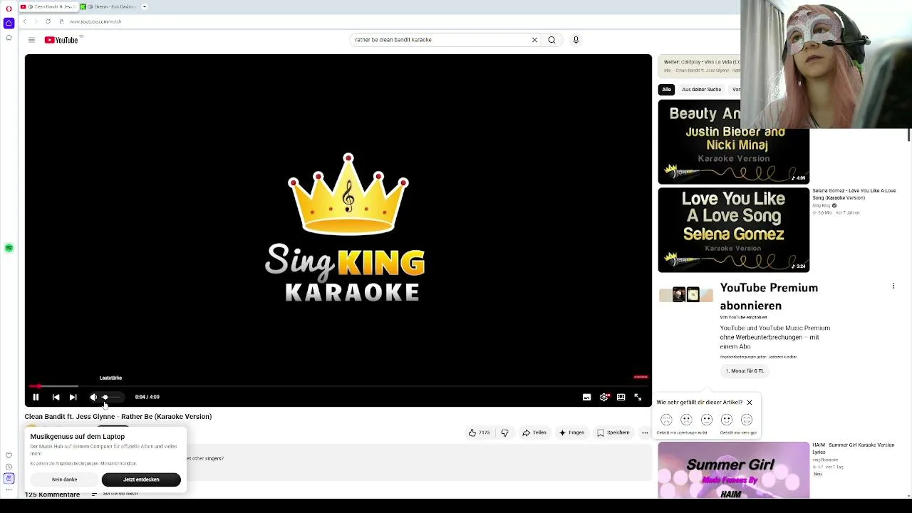Toggle subtitles on the video player
The image size is (912, 513).
tap(586, 397)
